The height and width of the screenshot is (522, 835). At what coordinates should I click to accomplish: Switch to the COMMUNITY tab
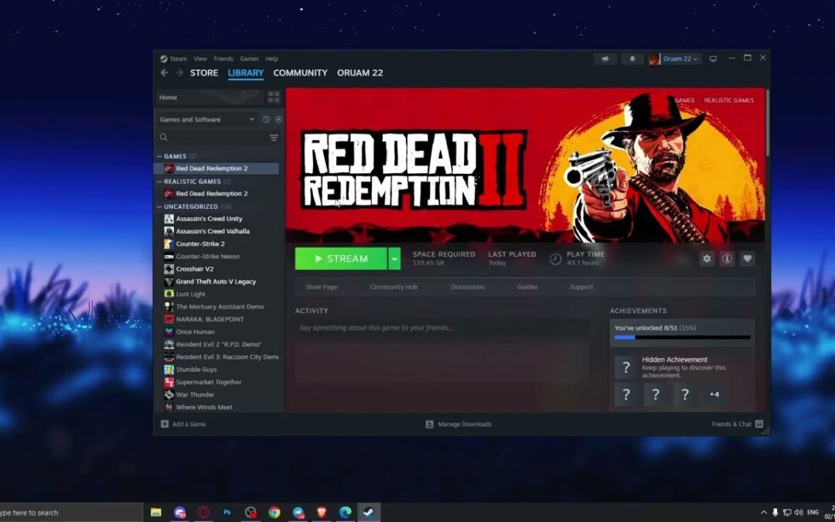tap(300, 72)
